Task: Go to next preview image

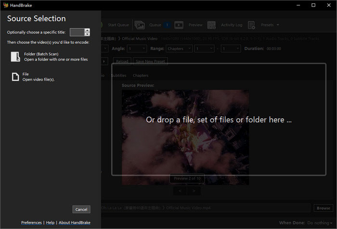Action: [x=194, y=191]
